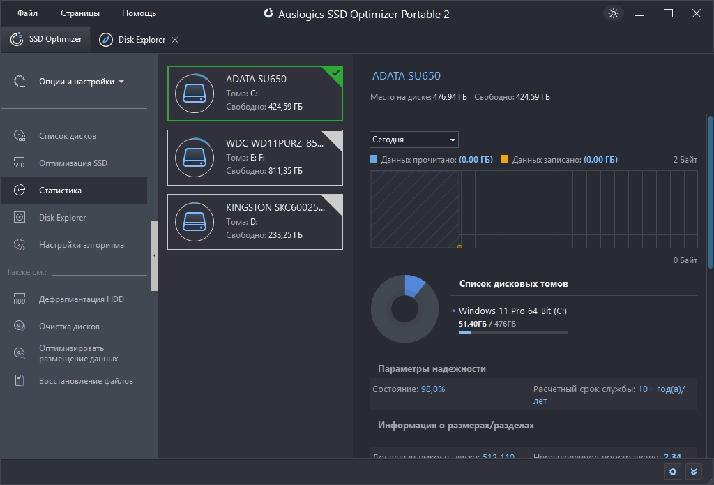Click the Статистика pie chart icon

tap(20, 190)
